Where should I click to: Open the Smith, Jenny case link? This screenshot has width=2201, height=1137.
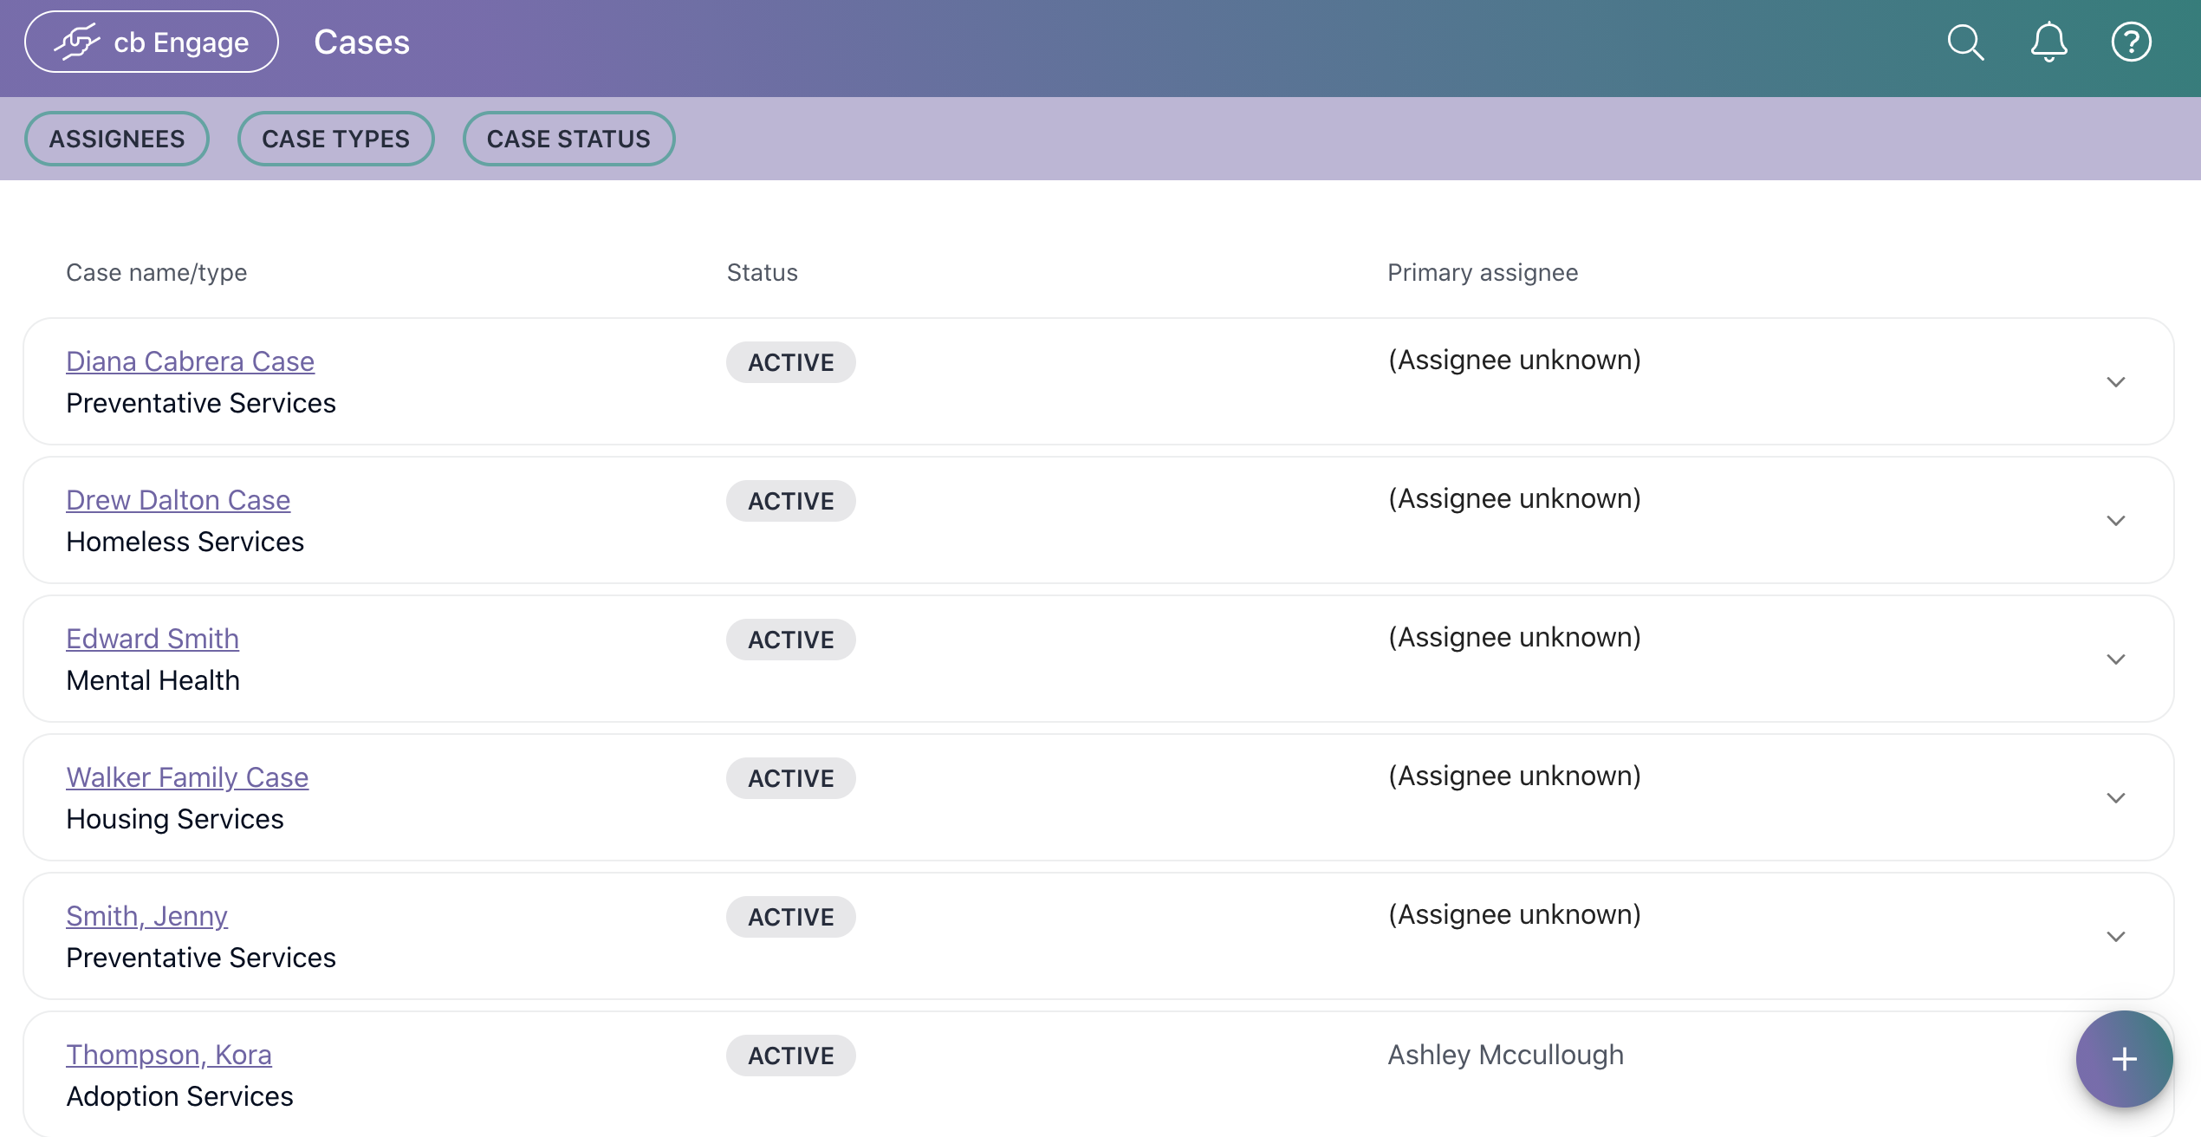(x=146, y=915)
